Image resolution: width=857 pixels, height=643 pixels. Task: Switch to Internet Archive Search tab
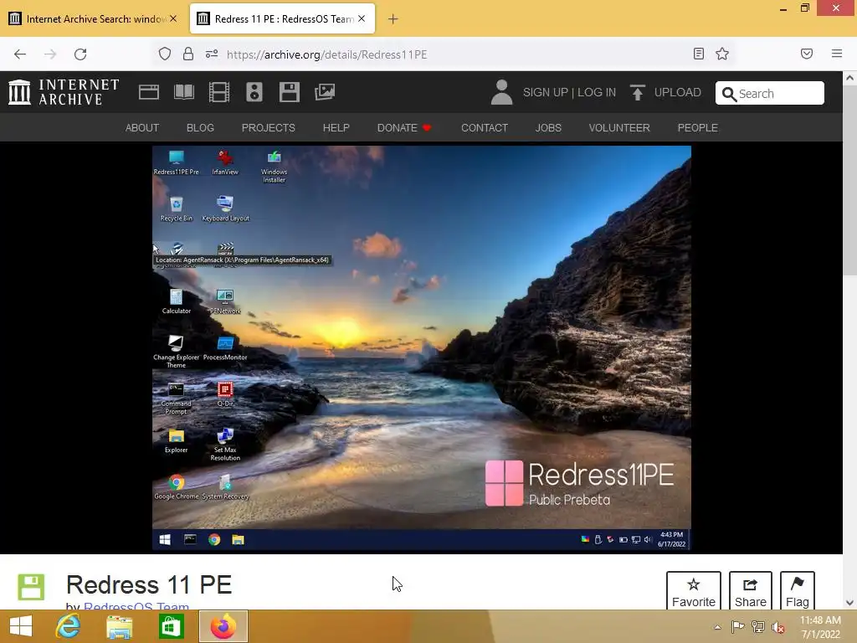94,18
